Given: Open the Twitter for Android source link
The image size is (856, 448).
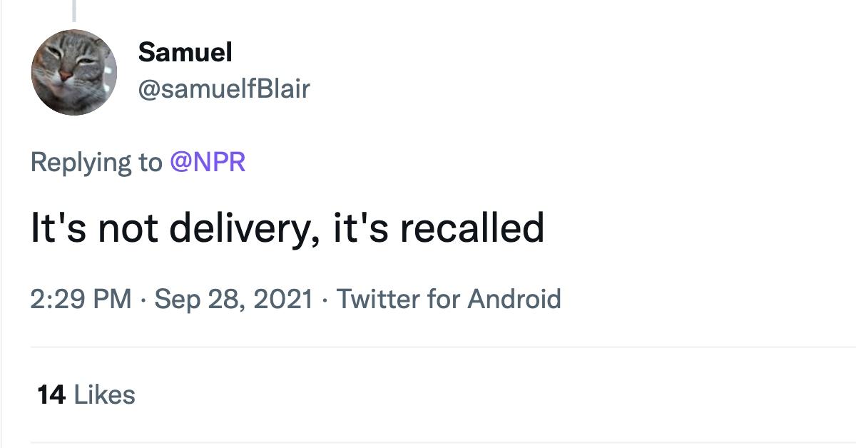Looking at the screenshot, I should [449, 298].
